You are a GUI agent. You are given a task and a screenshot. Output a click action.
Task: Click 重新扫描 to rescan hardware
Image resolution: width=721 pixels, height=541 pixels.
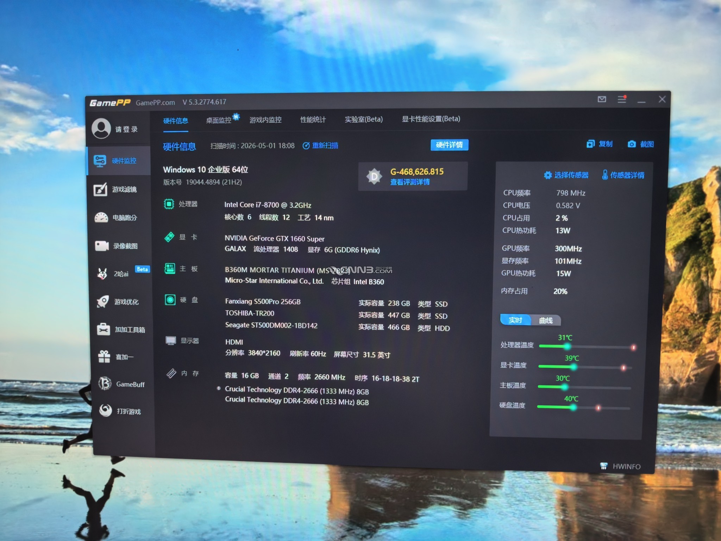tap(320, 145)
